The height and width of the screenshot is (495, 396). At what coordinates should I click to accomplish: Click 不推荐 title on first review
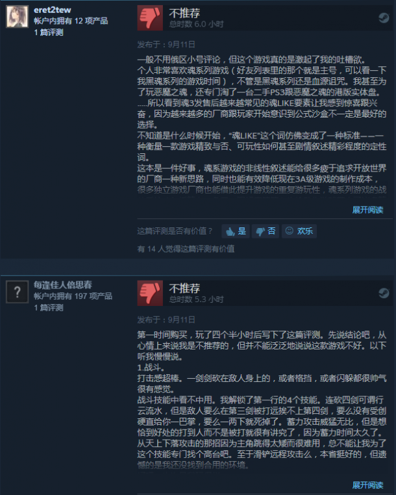(x=184, y=13)
